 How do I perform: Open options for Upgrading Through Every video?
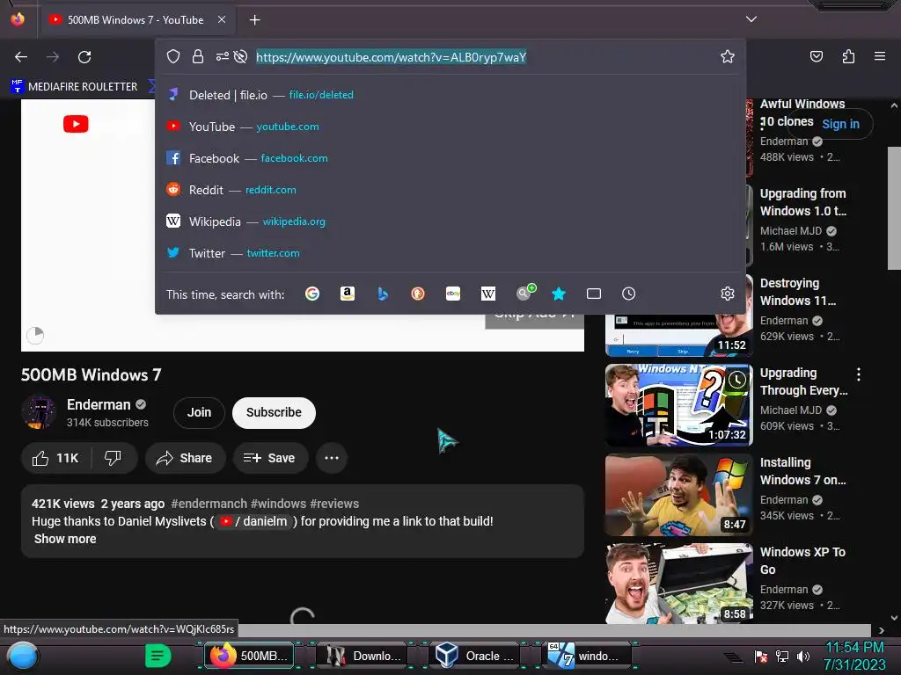(859, 374)
